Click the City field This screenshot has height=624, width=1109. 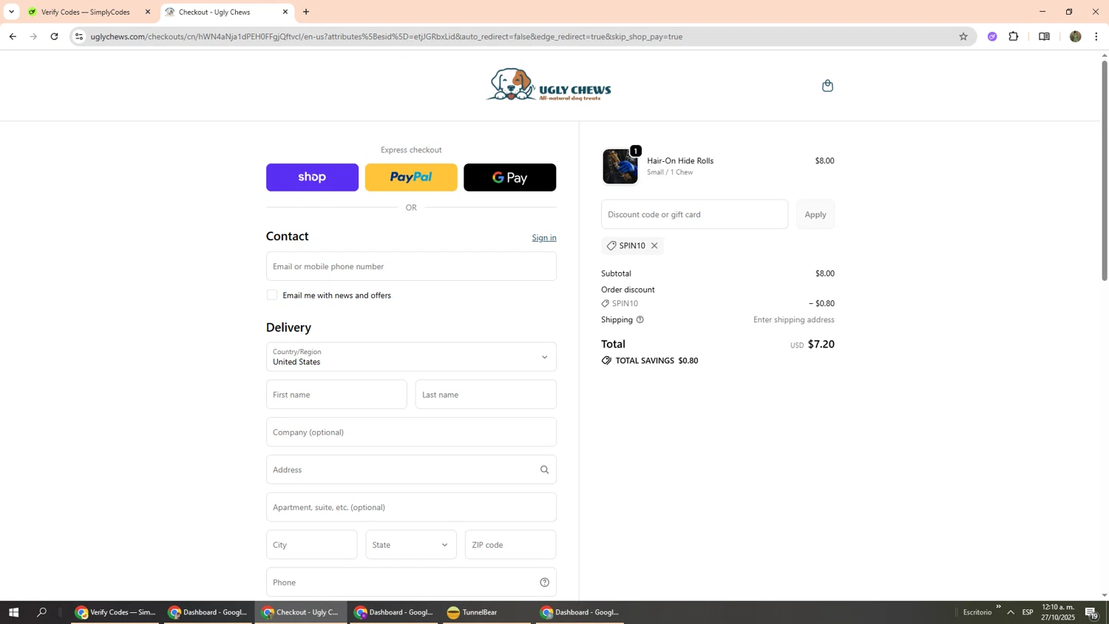click(311, 545)
